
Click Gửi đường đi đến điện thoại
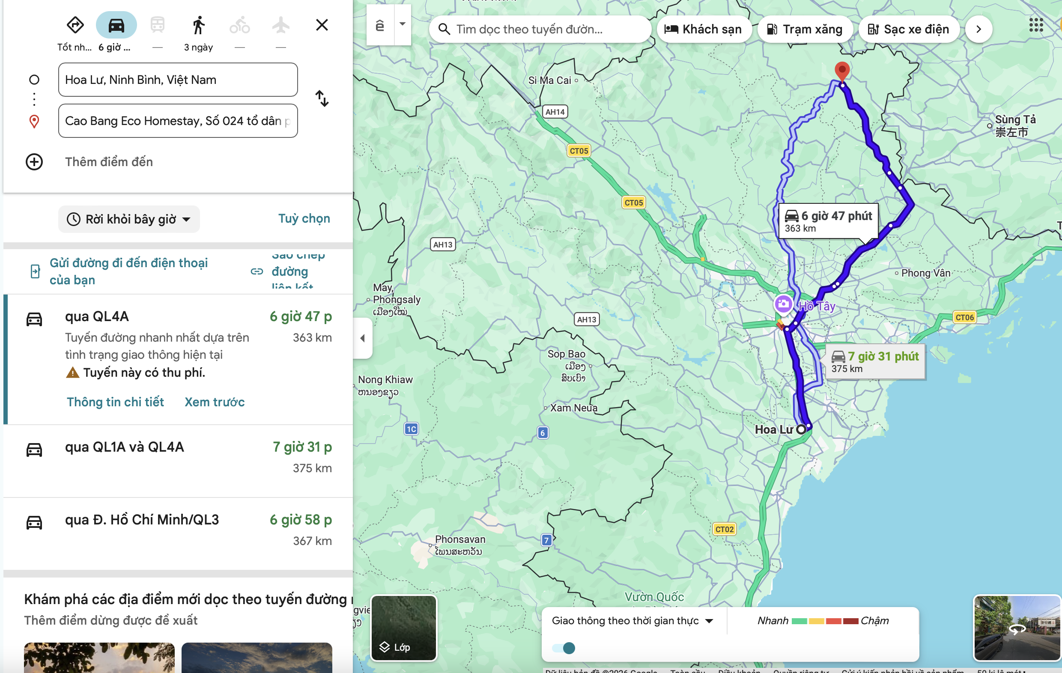click(128, 271)
